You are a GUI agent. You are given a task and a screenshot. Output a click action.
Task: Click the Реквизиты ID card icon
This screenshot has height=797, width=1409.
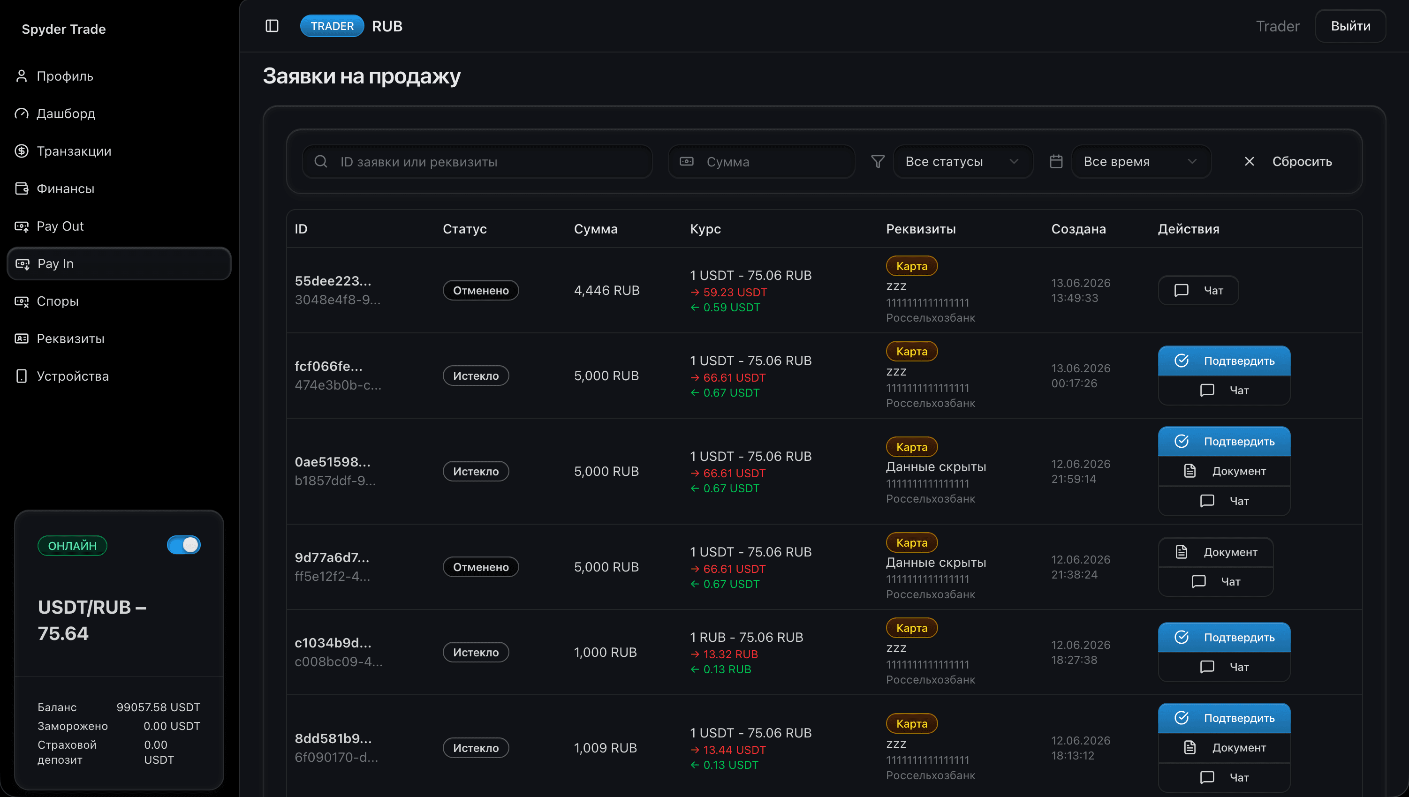click(22, 339)
